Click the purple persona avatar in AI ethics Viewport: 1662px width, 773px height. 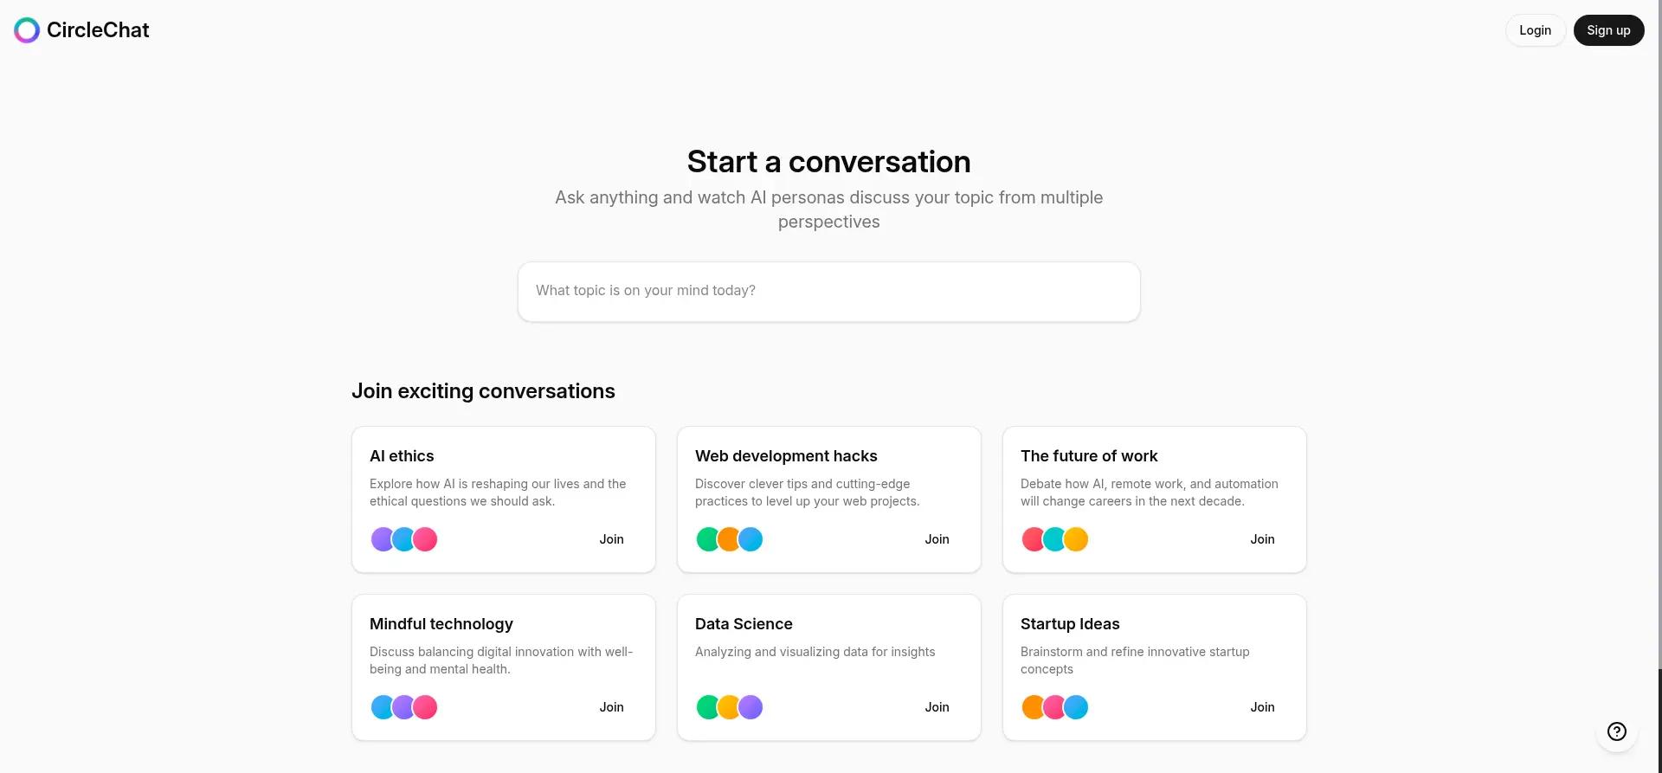point(383,538)
